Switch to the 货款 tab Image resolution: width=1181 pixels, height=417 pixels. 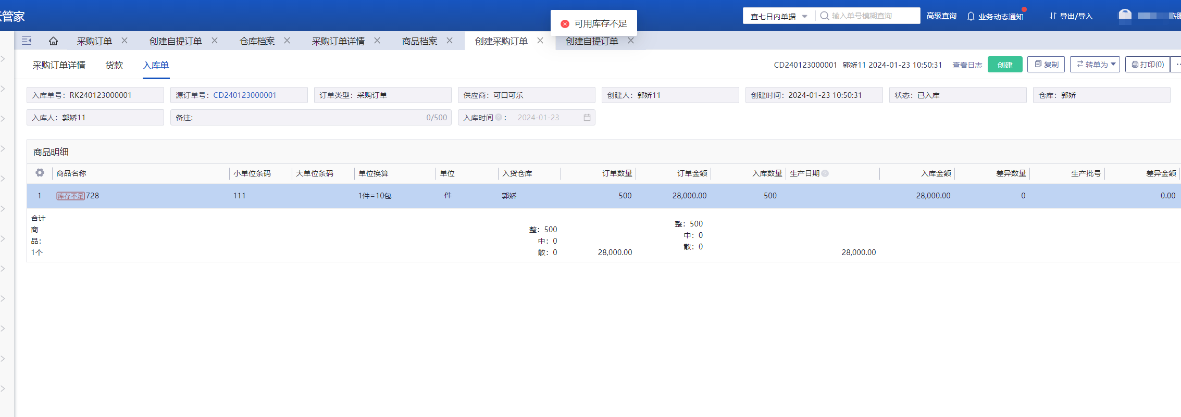tap(114, 65)
